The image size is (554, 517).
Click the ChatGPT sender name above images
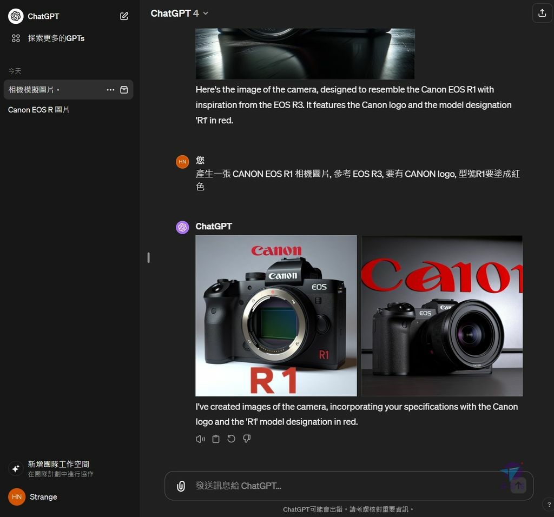click(x=214, y=227)
